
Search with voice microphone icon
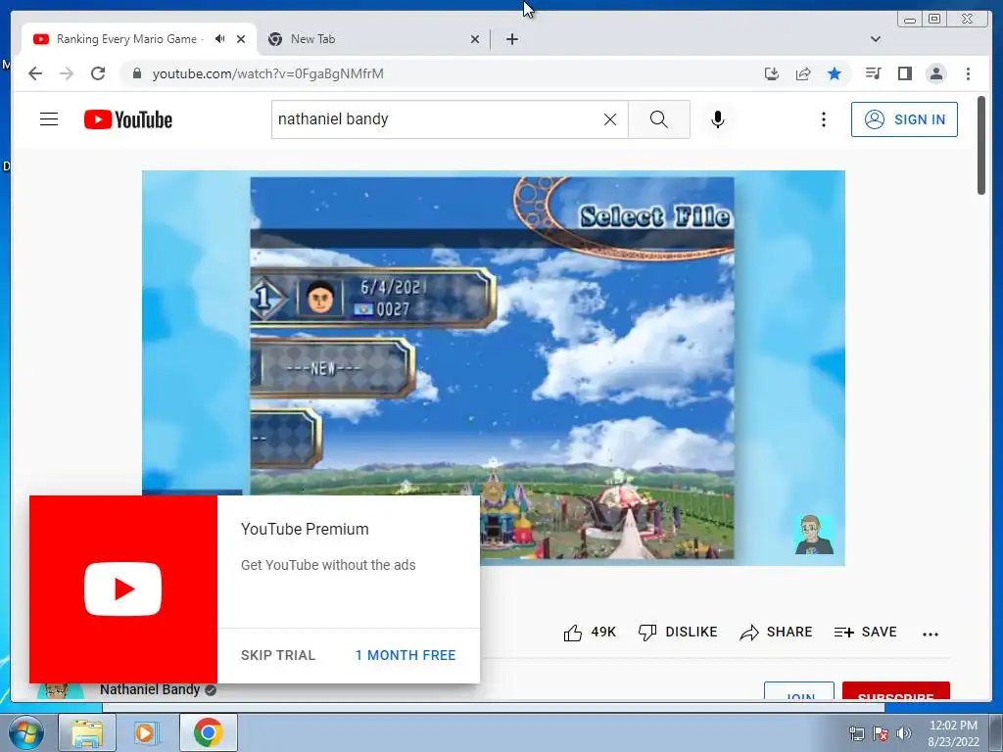click(x=718, y=119)
